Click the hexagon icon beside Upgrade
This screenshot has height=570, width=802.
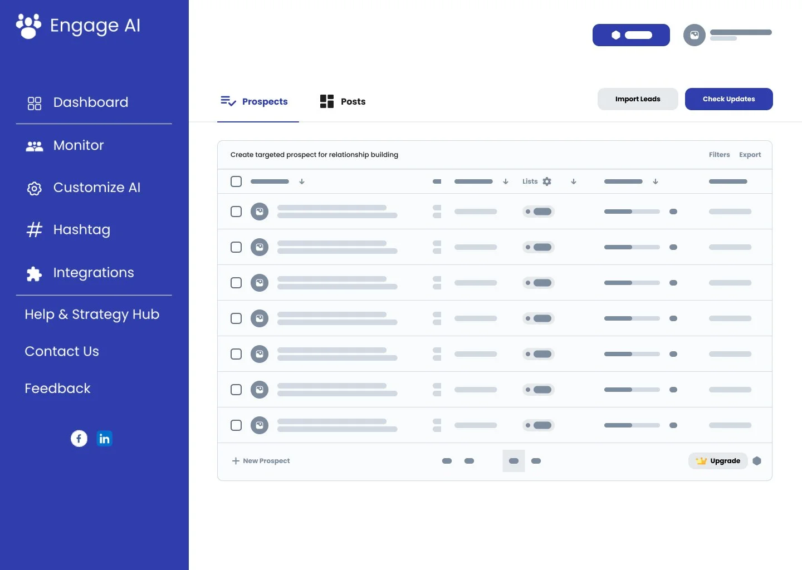[757, 461]
